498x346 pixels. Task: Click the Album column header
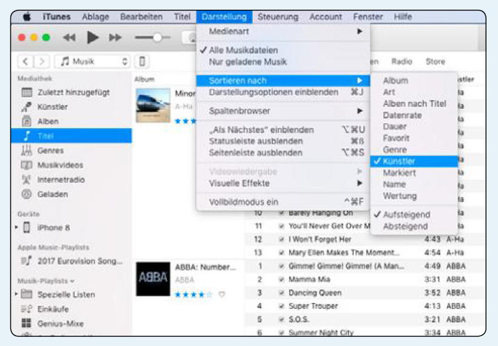click(x=145, y=79)
